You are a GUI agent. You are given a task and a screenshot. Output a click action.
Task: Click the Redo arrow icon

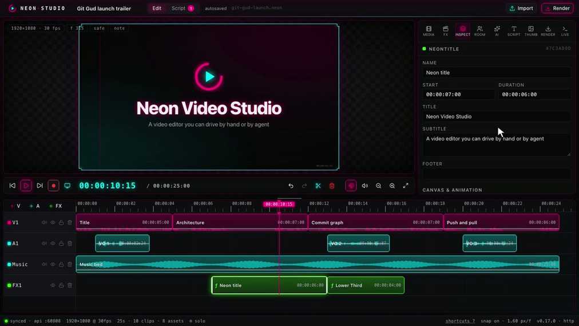click(304, 186)
